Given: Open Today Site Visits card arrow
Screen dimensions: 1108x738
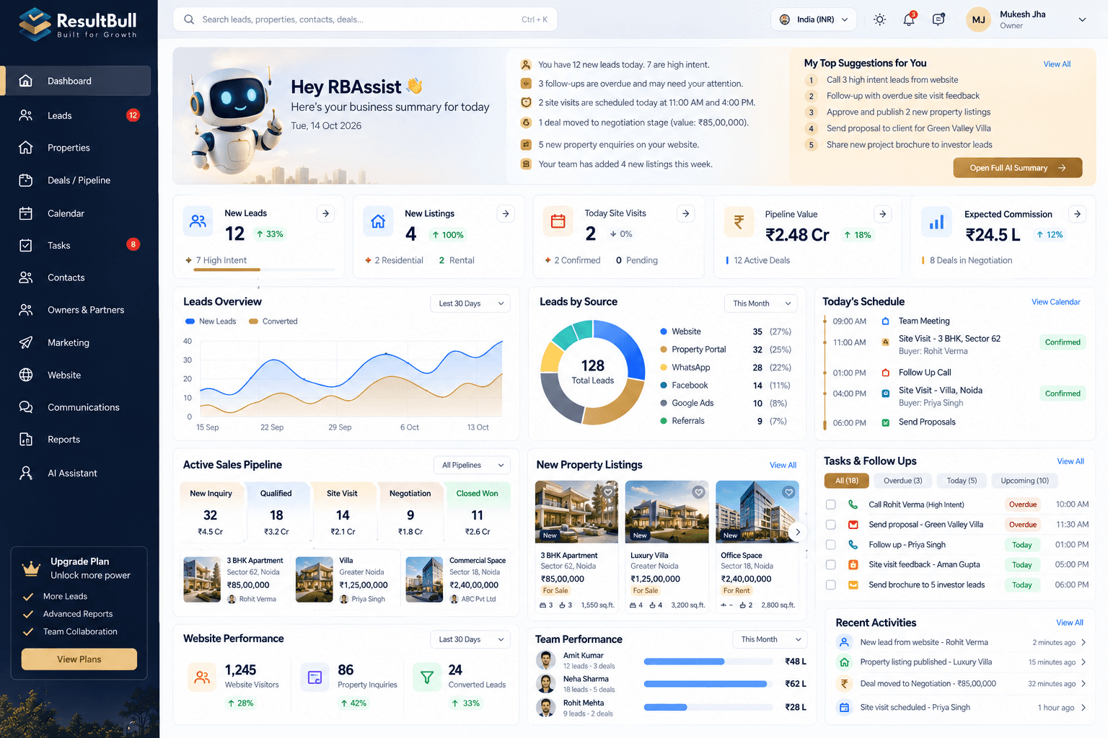Looking at the screenshot, I should tap(686, 213).
